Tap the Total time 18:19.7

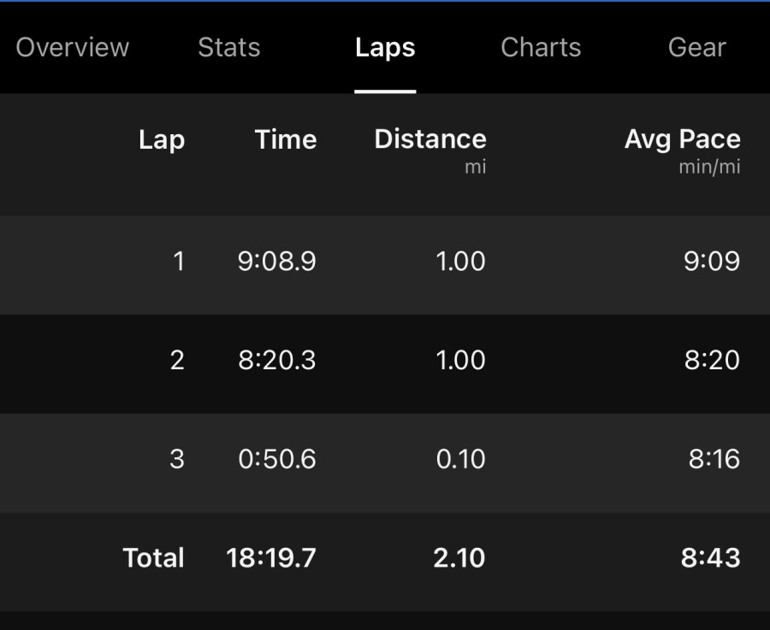pyautogui.click(x=271, y=558)
